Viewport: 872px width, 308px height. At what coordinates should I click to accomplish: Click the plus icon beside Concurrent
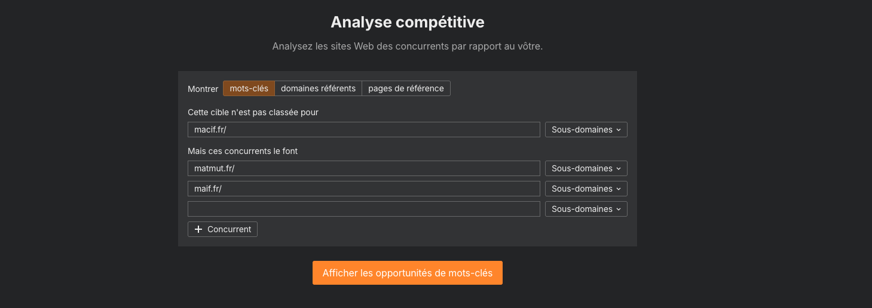click(x=198, y=229)
